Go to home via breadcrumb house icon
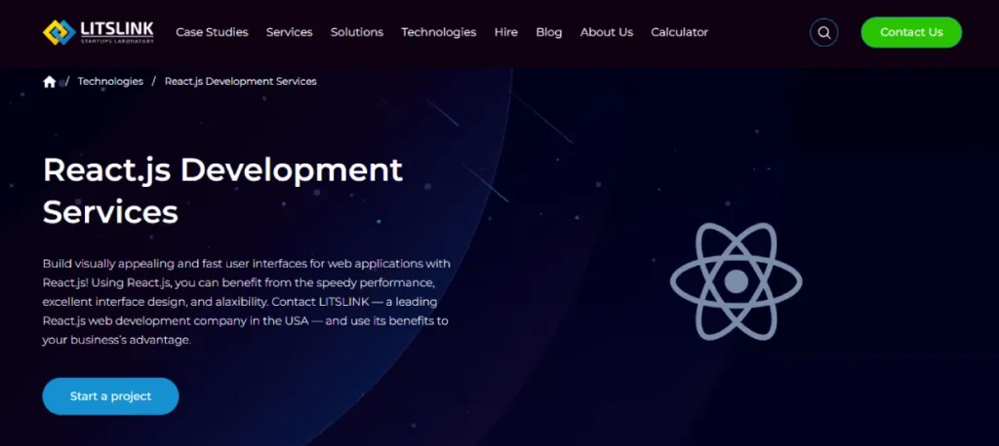The height and width of the screenshot is (446, 999). [50, 82]
